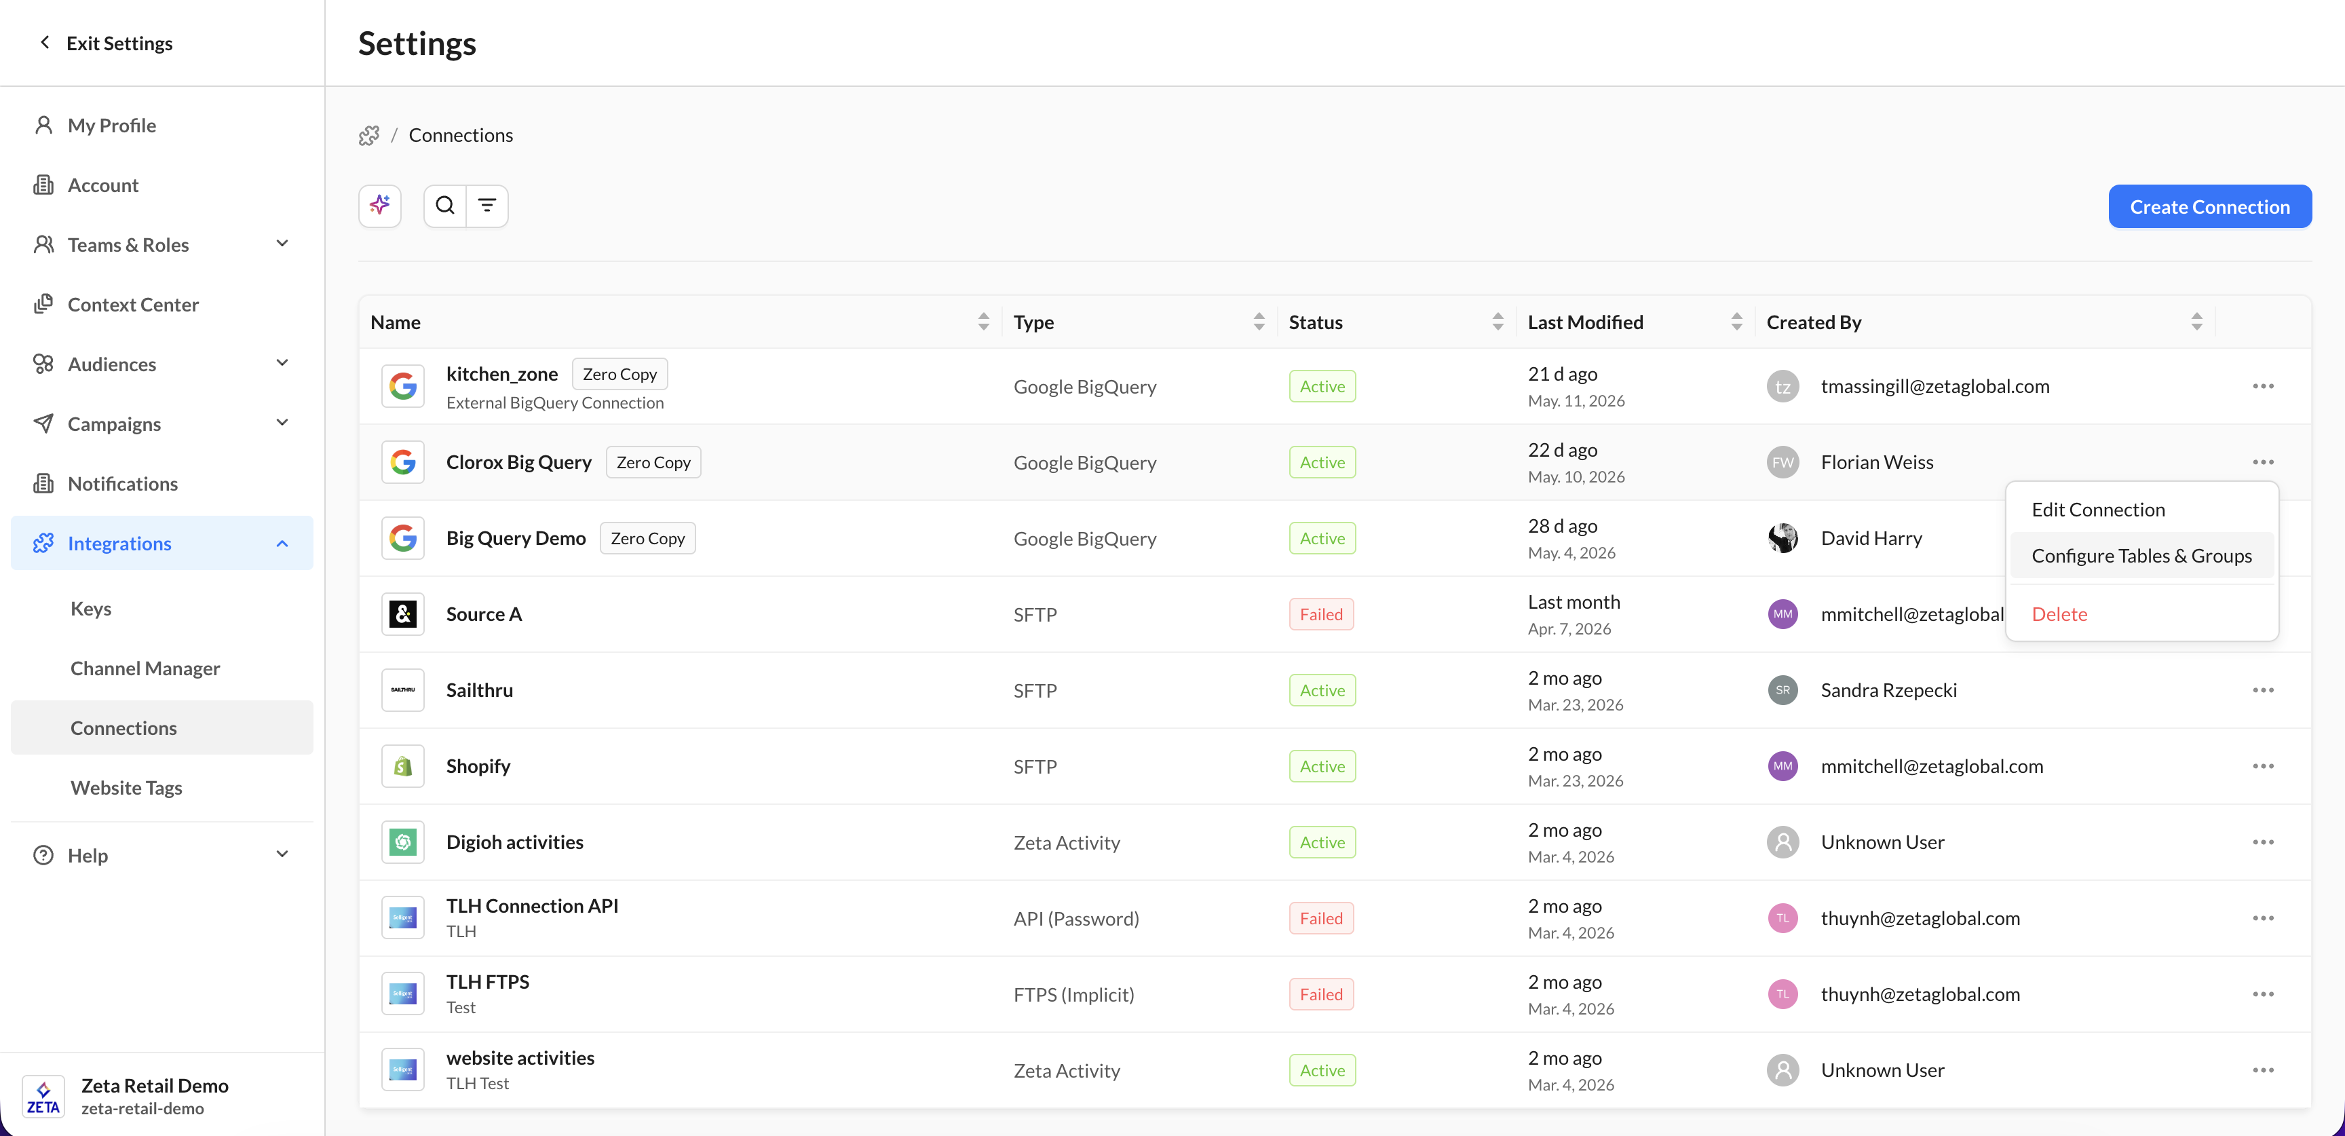Viewport: 2345px width, 1136px height.
Task: Sort table by Name column
Action: pyautogui.click(x=983, y=322)
